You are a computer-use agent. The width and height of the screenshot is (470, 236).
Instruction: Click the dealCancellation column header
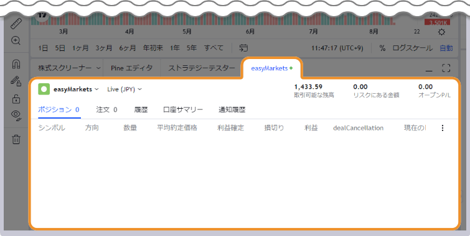(x=358, y=128)
